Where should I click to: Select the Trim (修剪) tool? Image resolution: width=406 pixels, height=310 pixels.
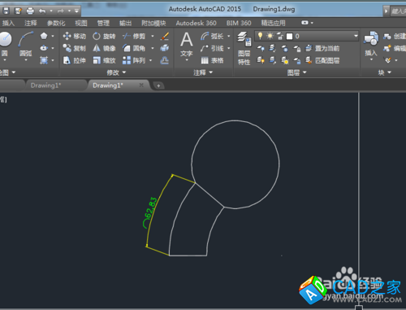click(x=134, y=36)
